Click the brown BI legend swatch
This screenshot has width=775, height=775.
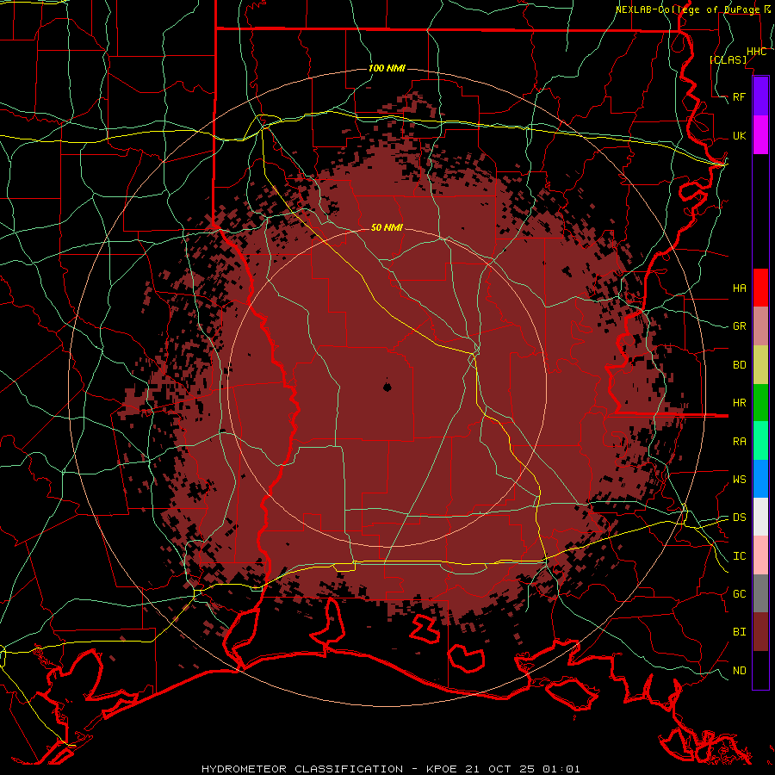coord(760,632)
